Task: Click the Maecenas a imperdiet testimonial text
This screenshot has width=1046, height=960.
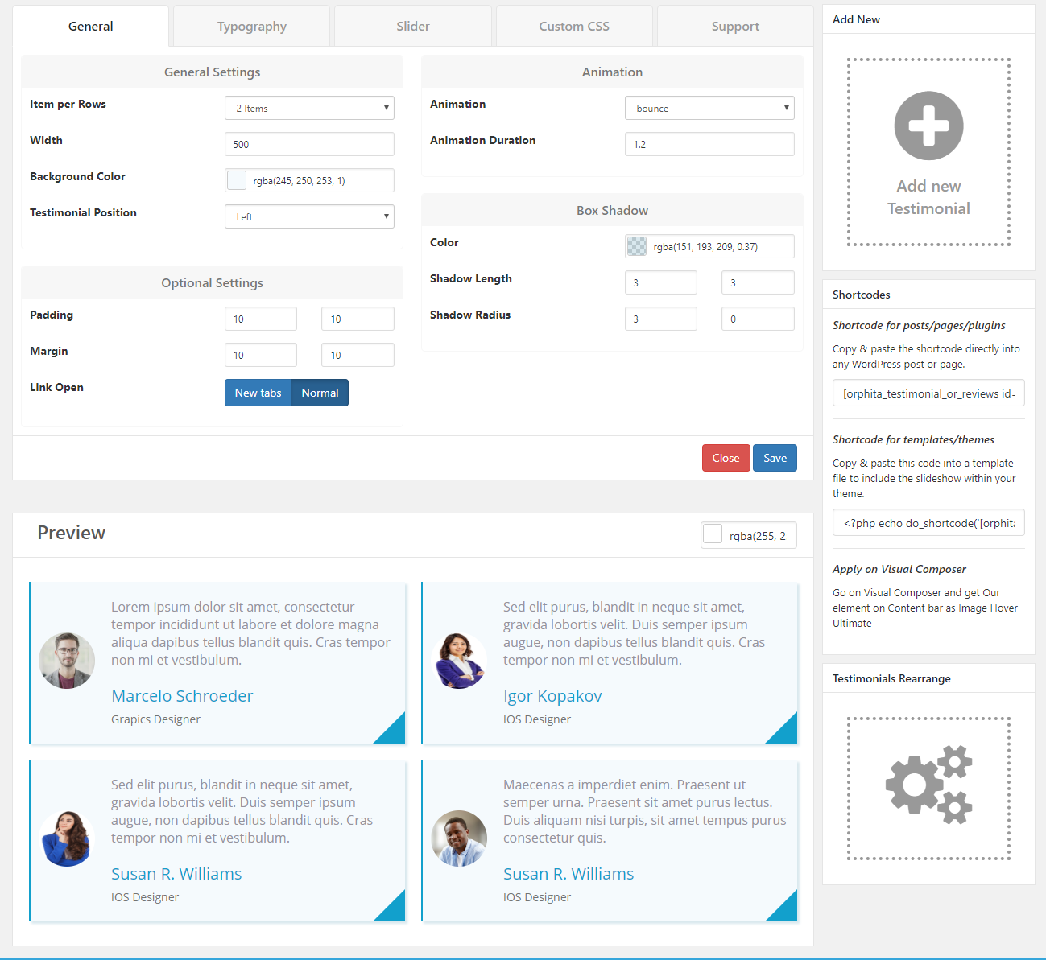Action: coord(645,811)
